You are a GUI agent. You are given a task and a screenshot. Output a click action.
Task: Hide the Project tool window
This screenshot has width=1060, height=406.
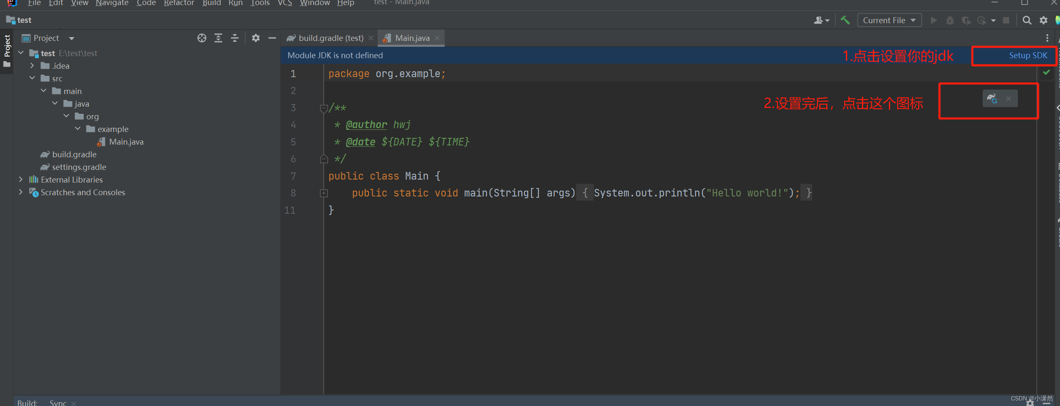[272, 38]
